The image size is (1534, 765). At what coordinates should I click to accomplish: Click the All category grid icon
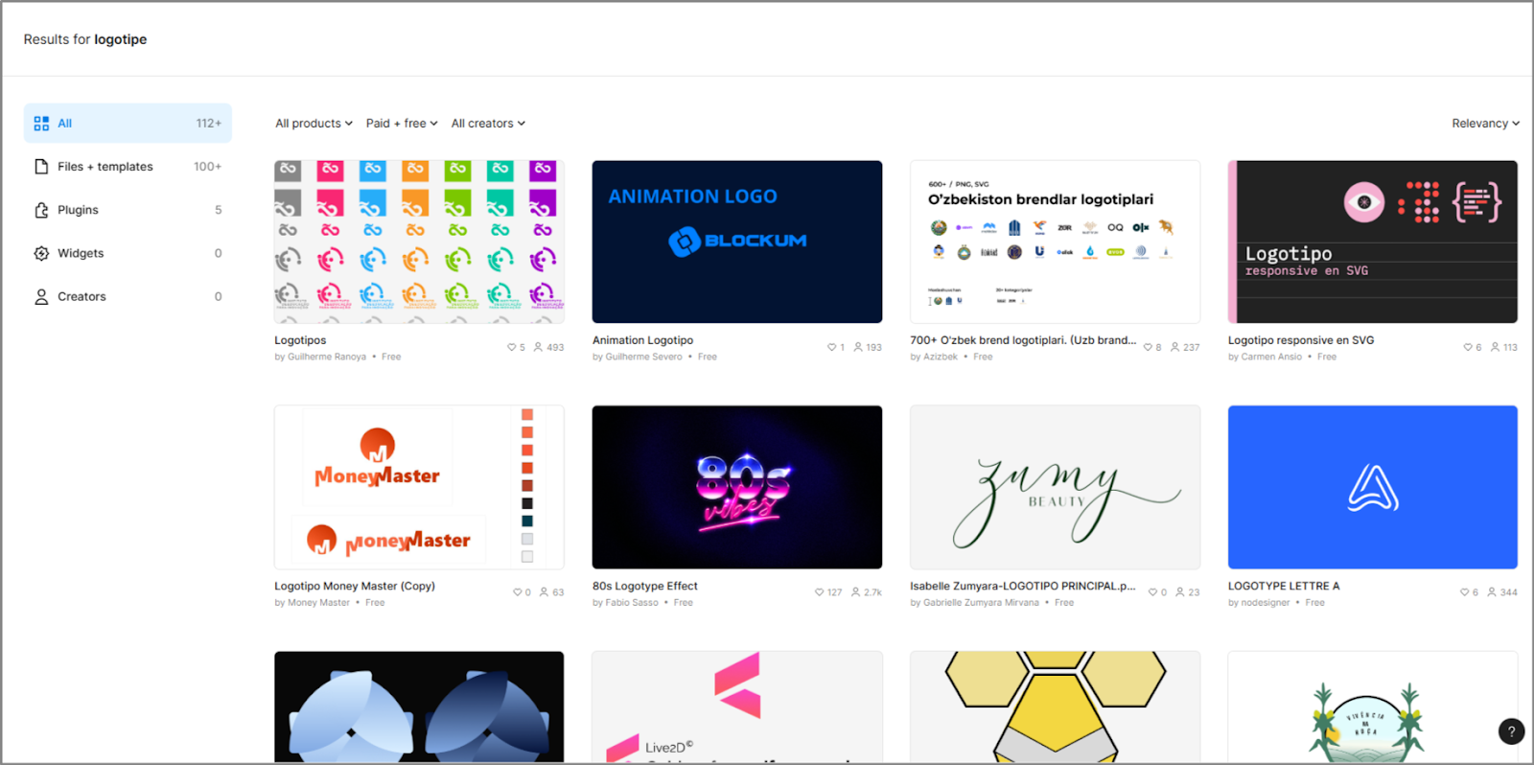[x=41, y=124]
